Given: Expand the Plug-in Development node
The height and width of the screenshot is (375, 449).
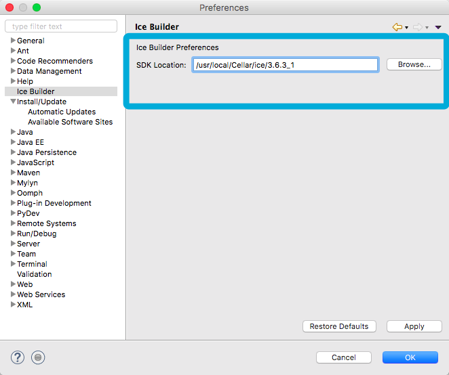Looking at the screenshot, I should (13, 202).
